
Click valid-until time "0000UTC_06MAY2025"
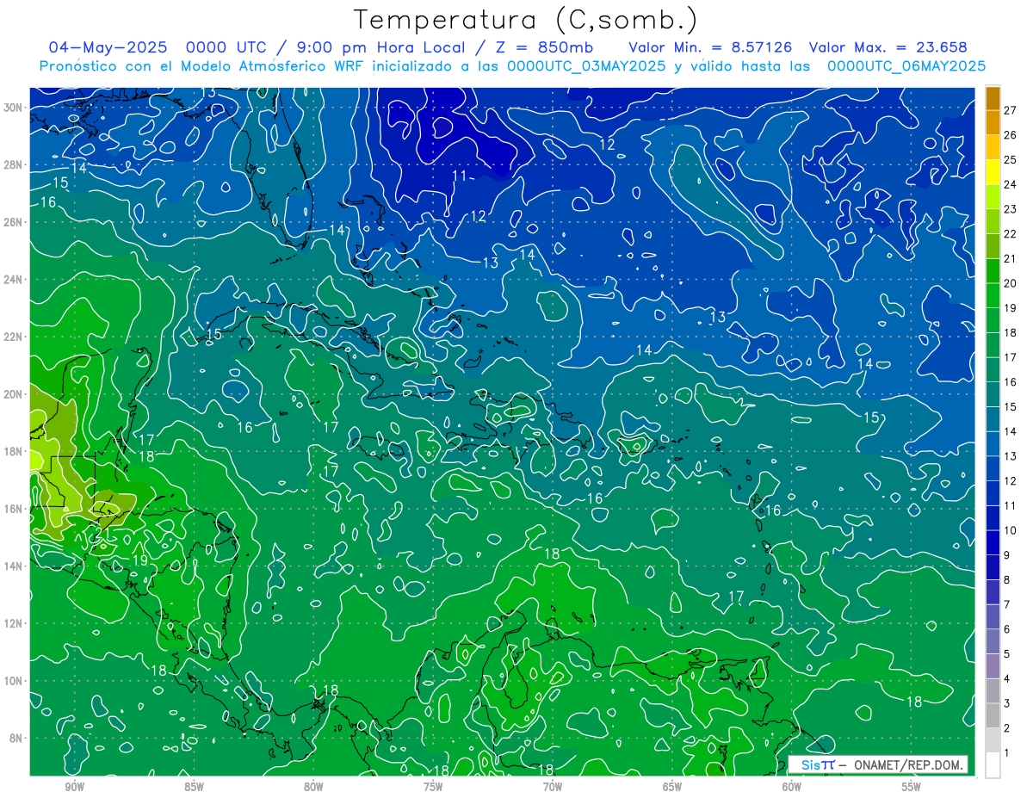tap(906, 65)
